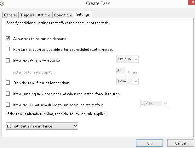The image size is (195, 148).
Task: Click the Settings tab
Action: [x=83, y=15]
